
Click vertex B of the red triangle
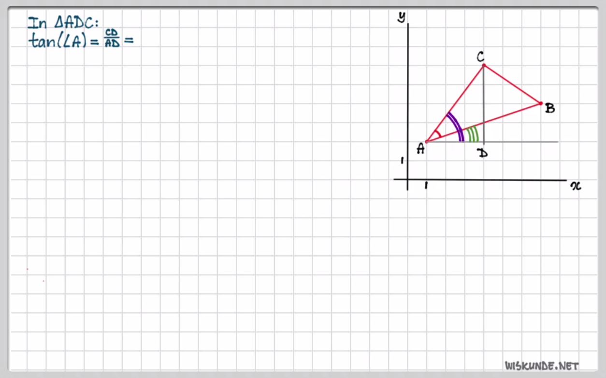tap(541, 103)
